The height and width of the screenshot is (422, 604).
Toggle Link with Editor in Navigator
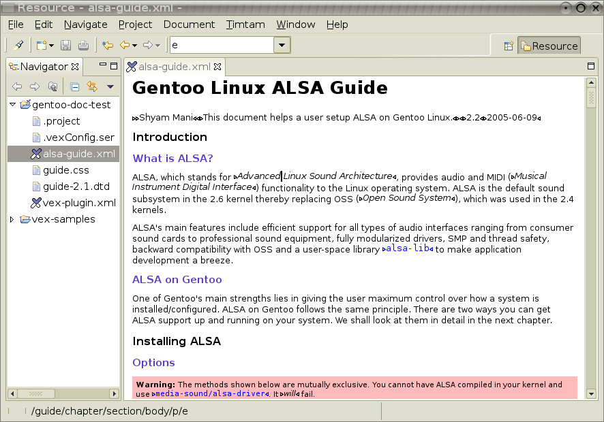point(92,86)
